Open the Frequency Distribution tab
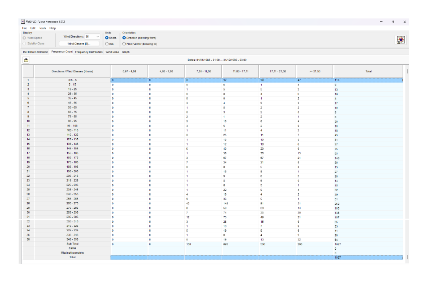This screenshot has width=432, height=305. (88, 52)
